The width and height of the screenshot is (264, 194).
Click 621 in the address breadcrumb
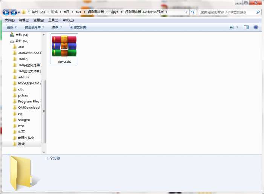tap(78, 12)
